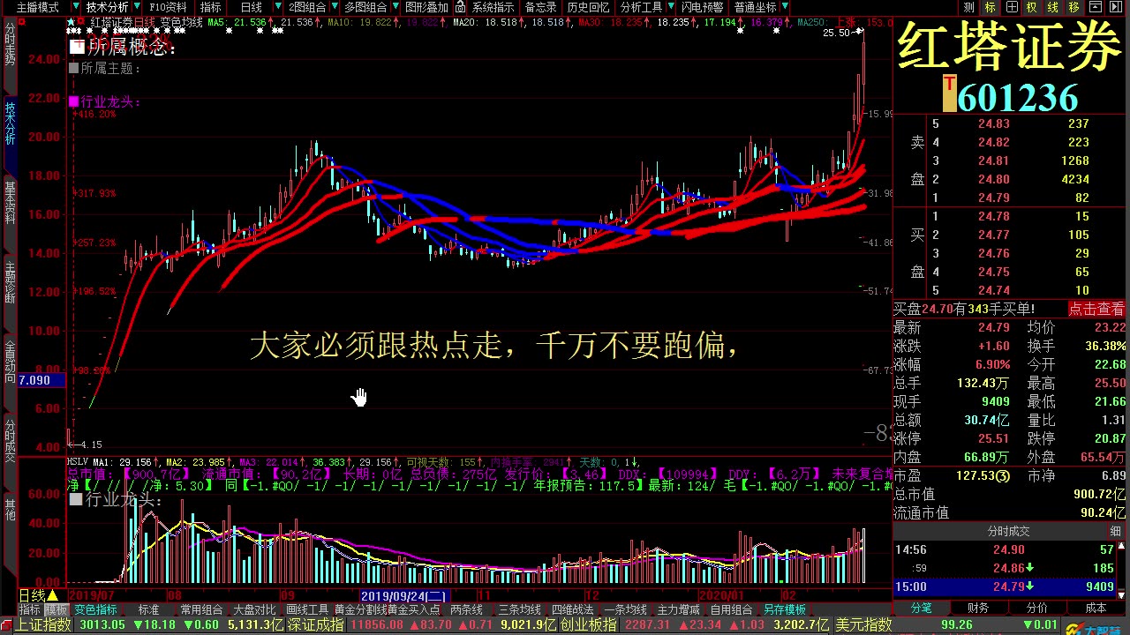Image resolution: width=1130 pixels, height=635 pixels.
Task: Click the skip-to-end arrow icon
Action: point(1117,7)
